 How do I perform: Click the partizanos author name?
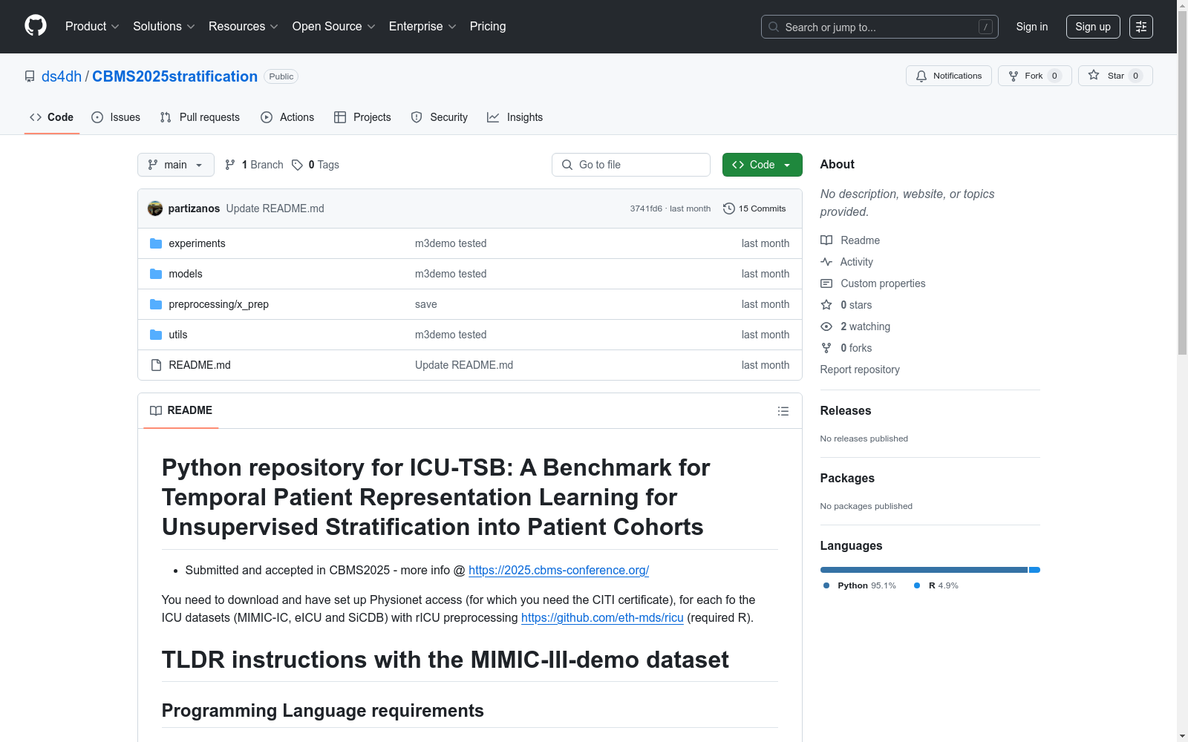(x=194, y=209)
